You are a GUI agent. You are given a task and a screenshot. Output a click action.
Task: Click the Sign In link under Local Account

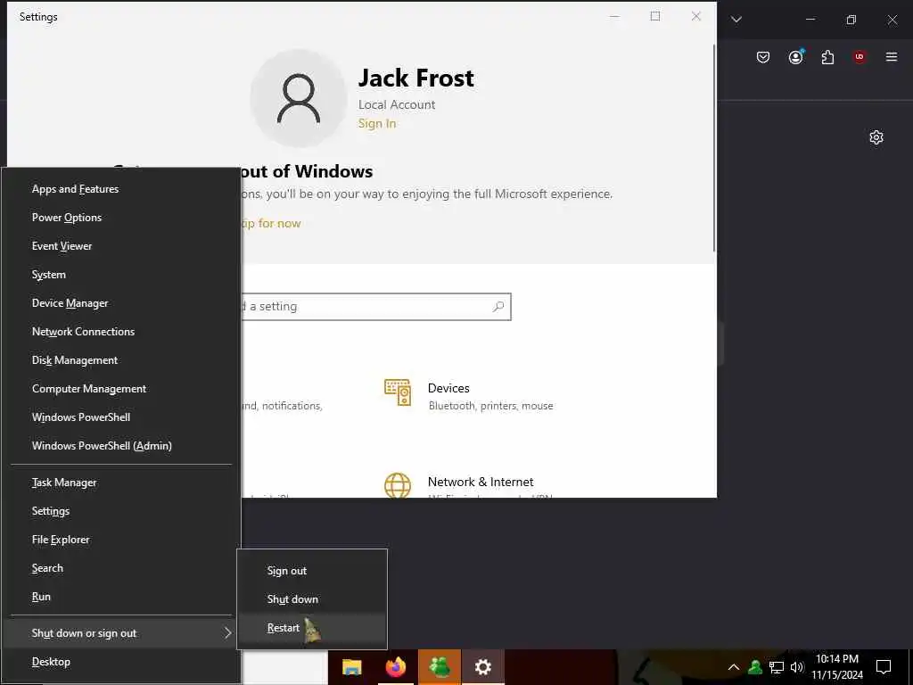click(377, 123)
